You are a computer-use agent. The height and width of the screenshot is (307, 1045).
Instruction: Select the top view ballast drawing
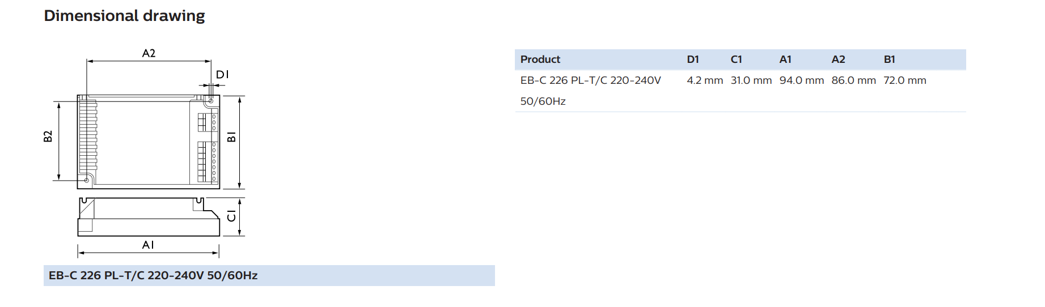149,142
